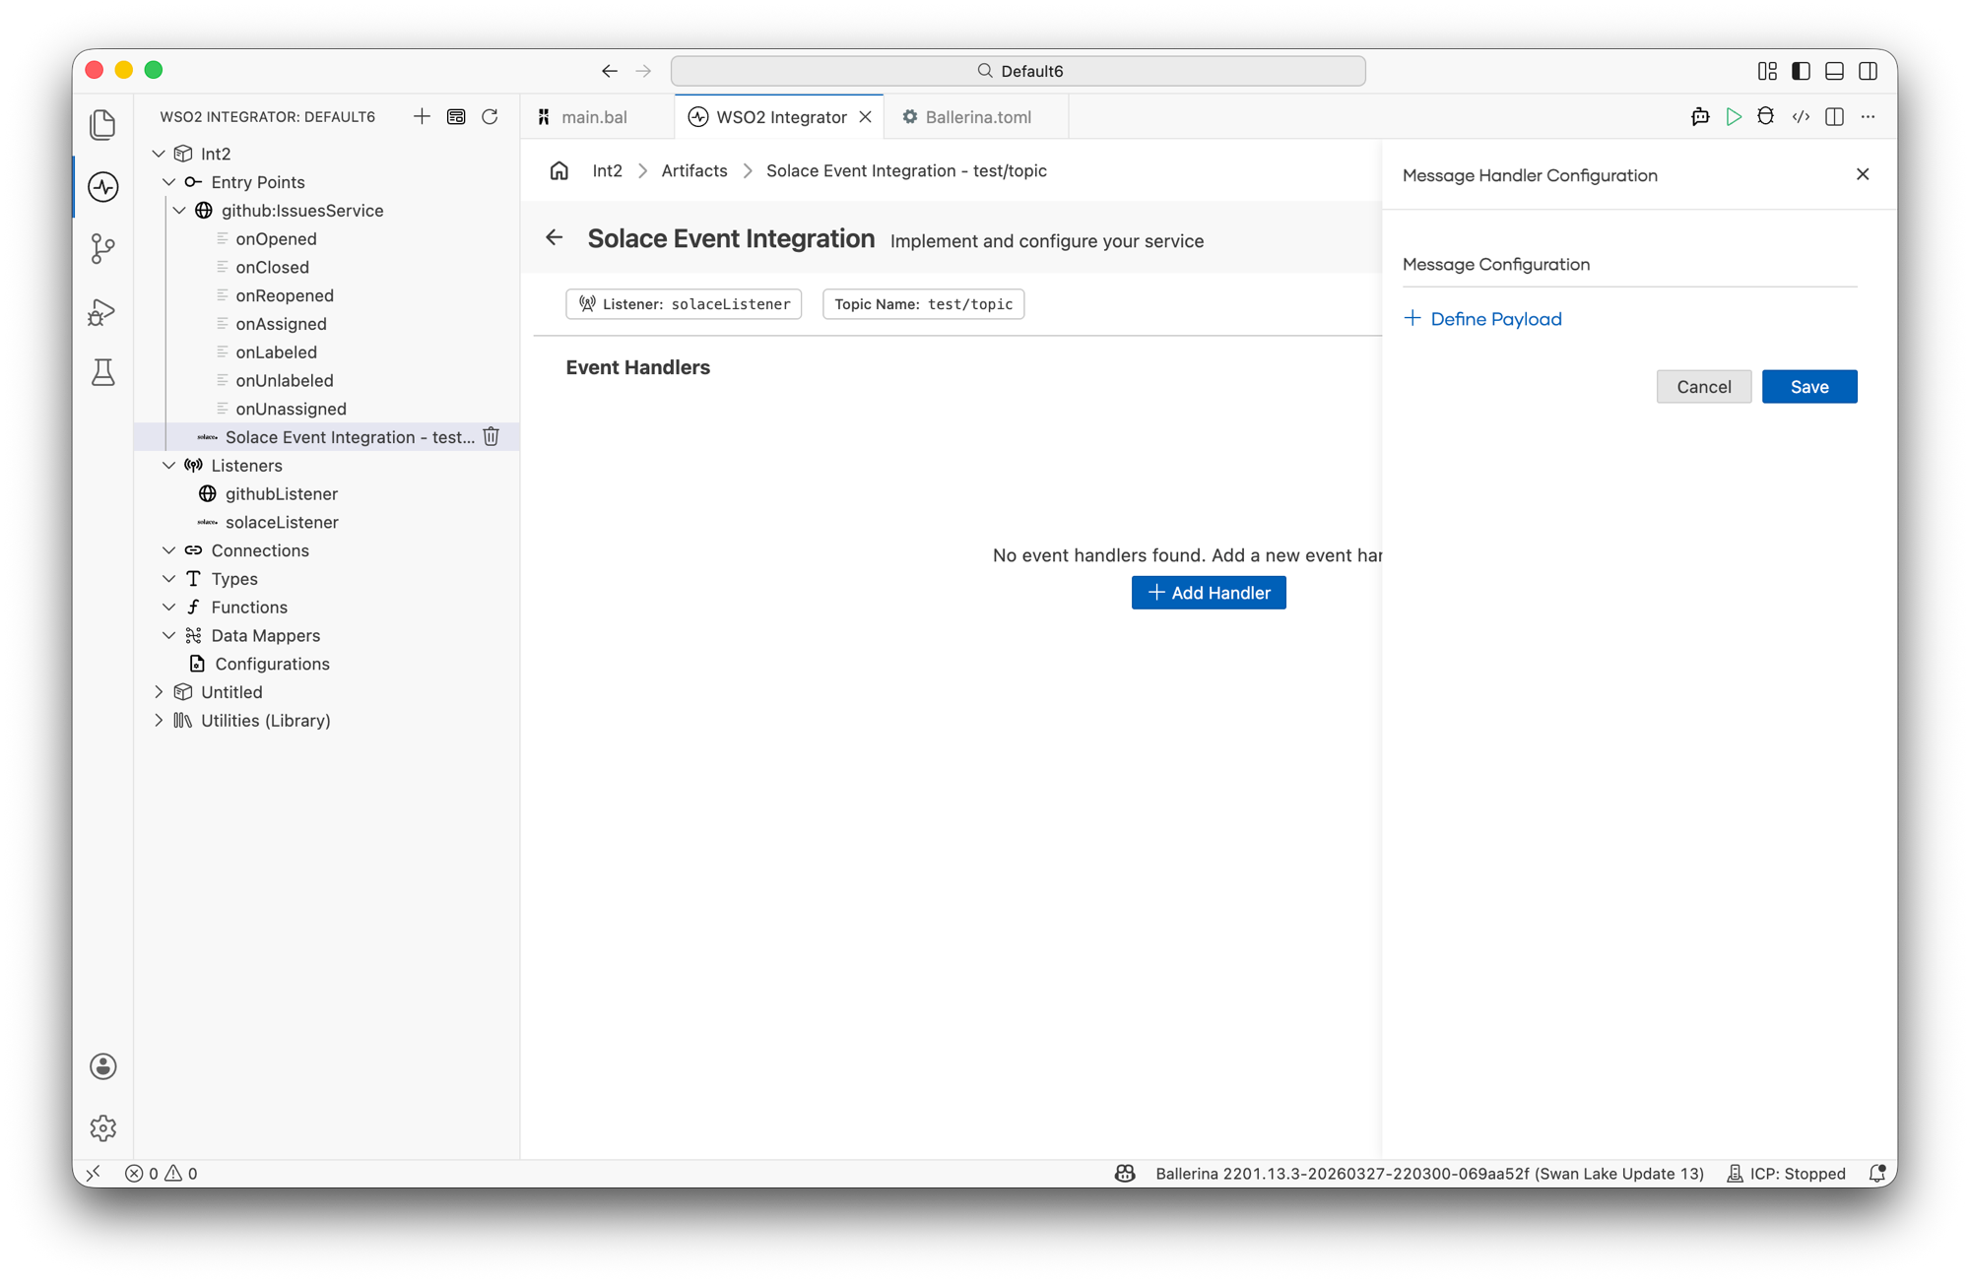Open githubListener in tree

click(327, 493)
